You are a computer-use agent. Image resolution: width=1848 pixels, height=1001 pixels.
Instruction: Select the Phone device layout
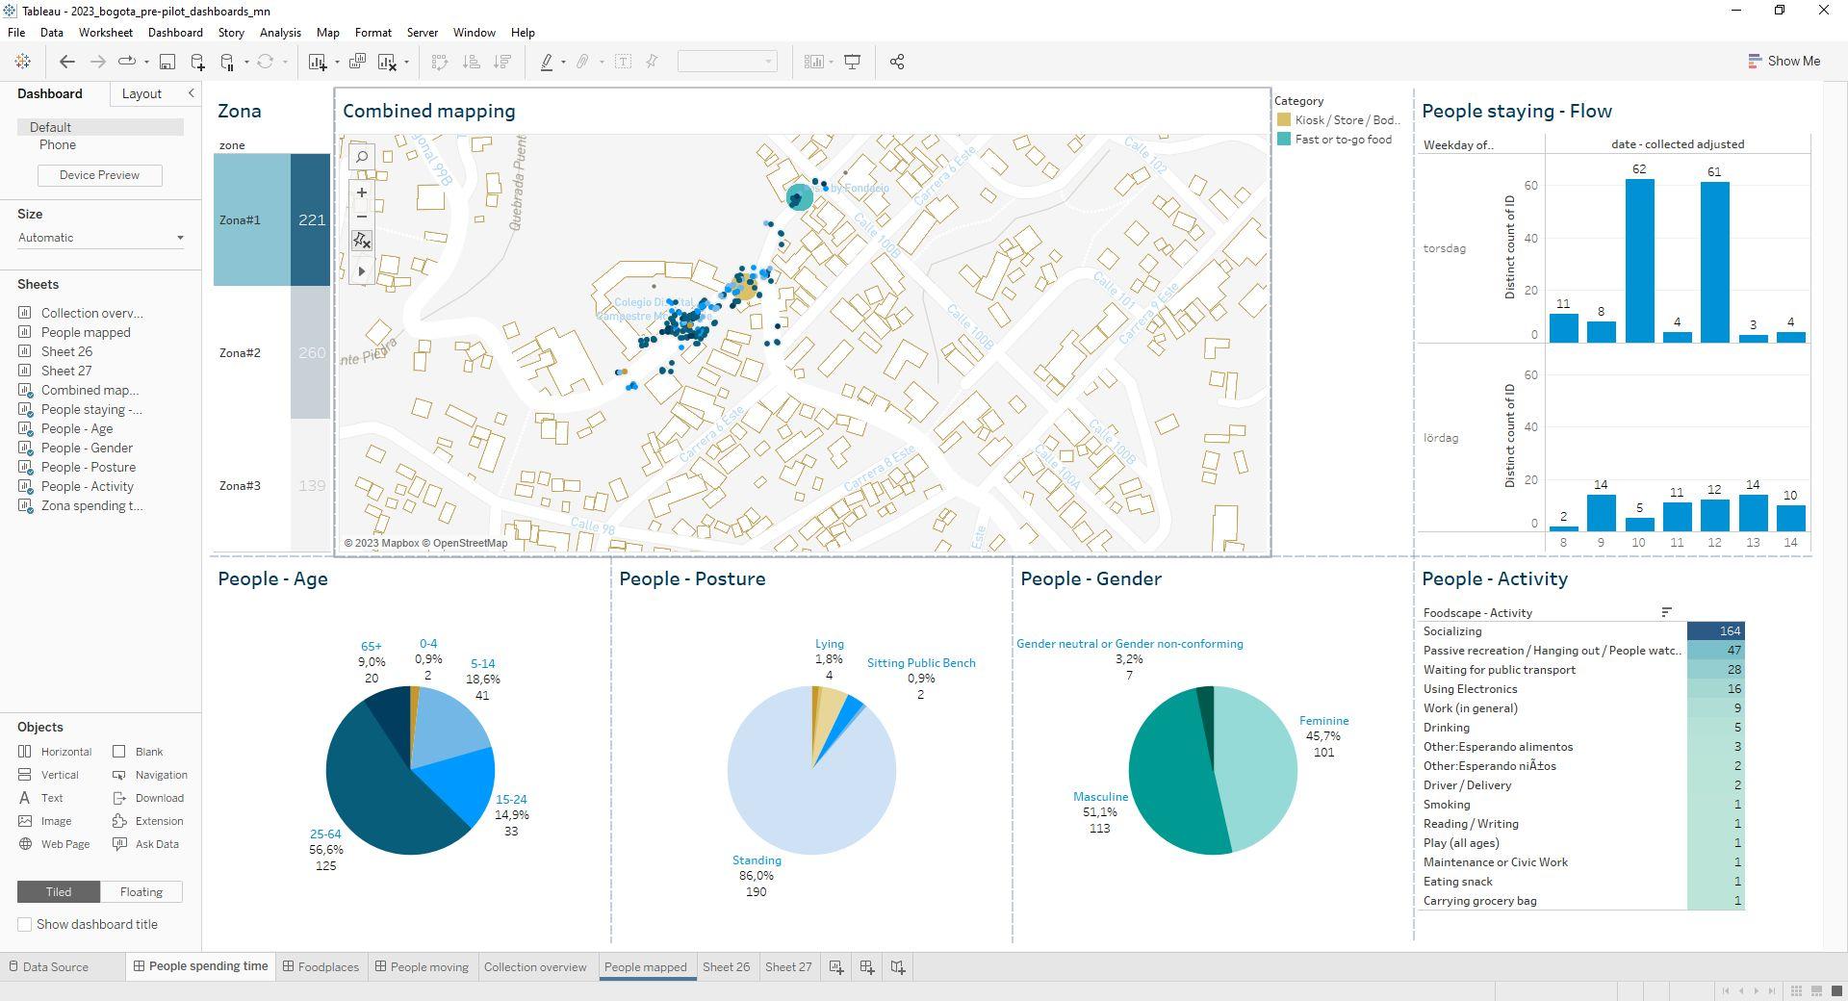[x=58, y=145]
